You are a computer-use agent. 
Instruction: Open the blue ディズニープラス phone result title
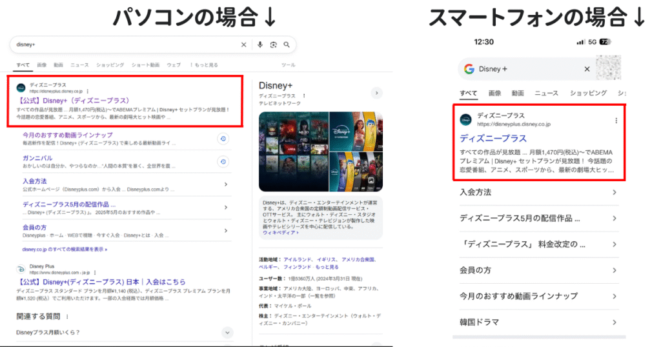click(493, 139)
